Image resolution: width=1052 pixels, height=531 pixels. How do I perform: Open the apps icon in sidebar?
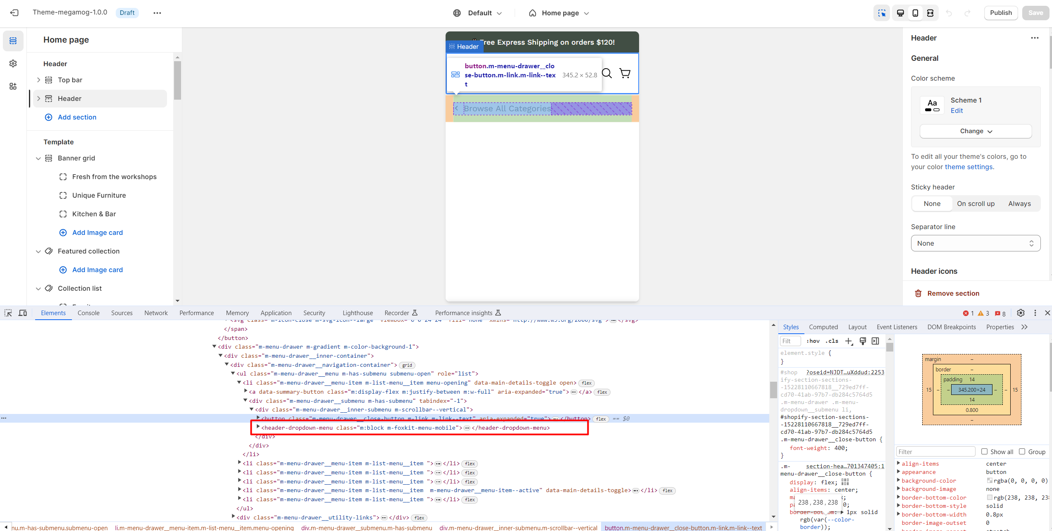tap(13, 86)
